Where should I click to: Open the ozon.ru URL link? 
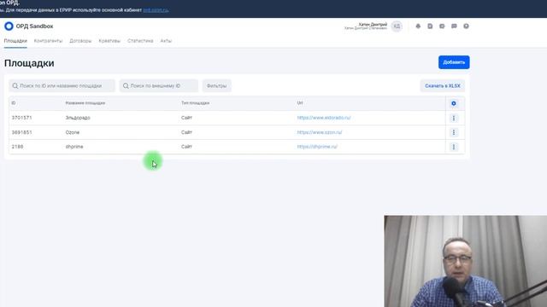coord(320,132)
